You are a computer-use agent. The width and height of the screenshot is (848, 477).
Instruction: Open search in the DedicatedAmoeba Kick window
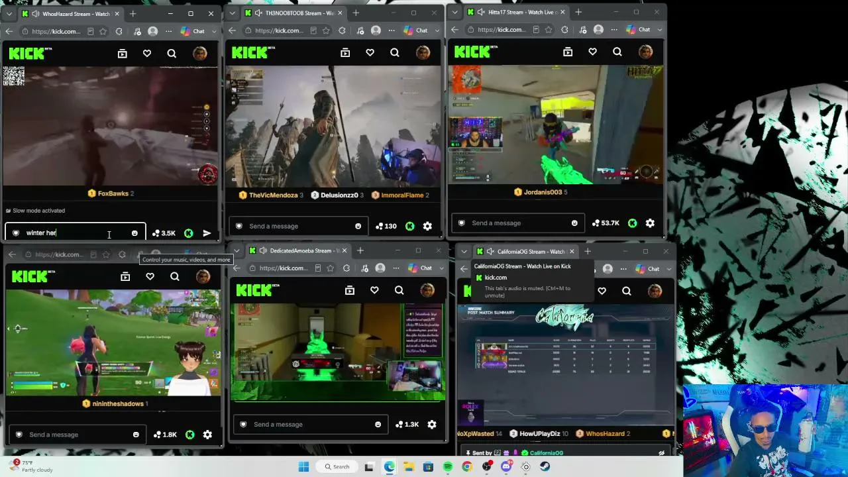pyautogui.click(x=399, y=290)
